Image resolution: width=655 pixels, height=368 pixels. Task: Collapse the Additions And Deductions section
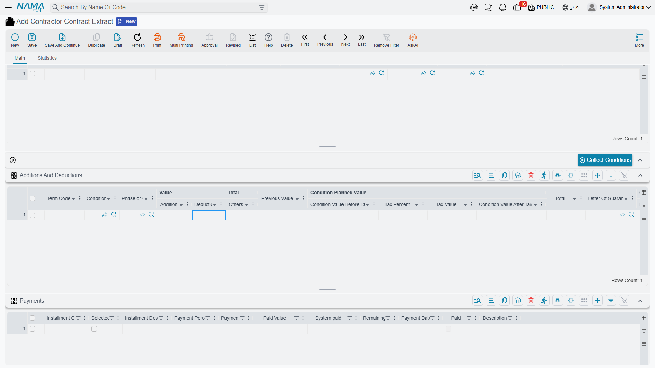pos(640,175)
